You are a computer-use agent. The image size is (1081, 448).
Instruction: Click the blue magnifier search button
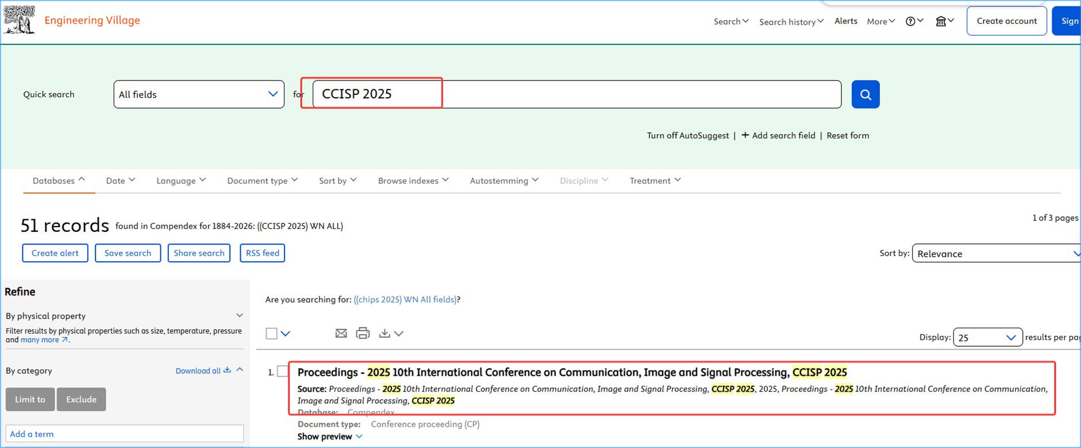point(865,94)
